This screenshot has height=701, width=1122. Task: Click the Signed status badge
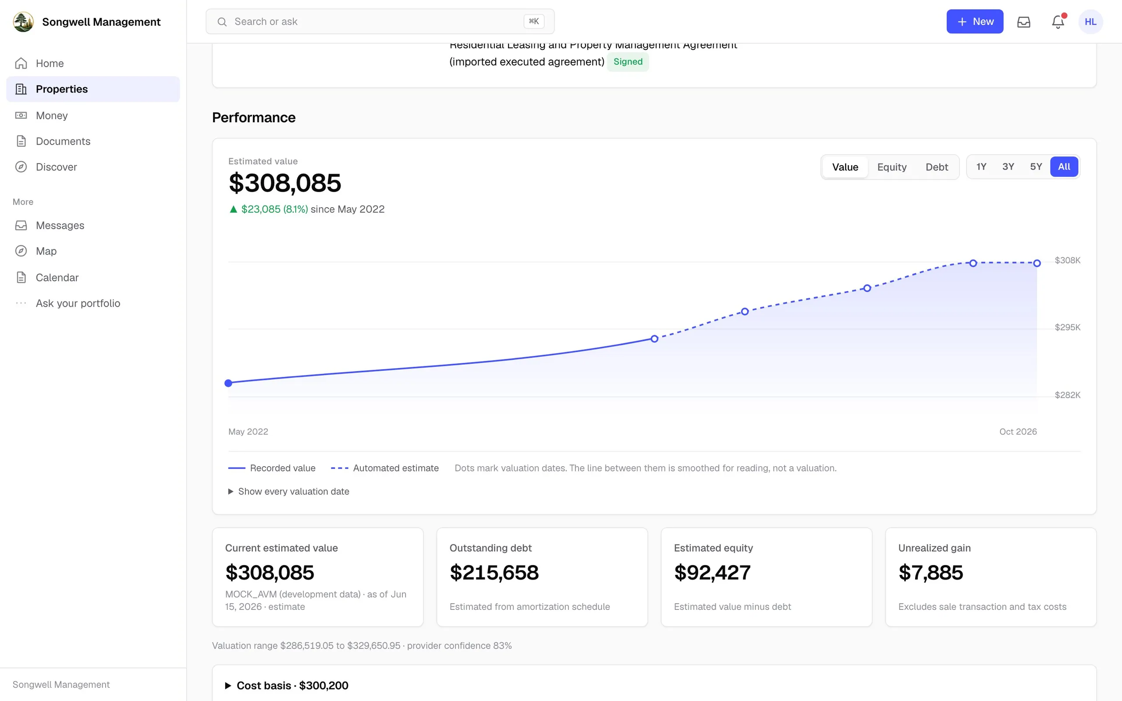[x=628, y=62]
